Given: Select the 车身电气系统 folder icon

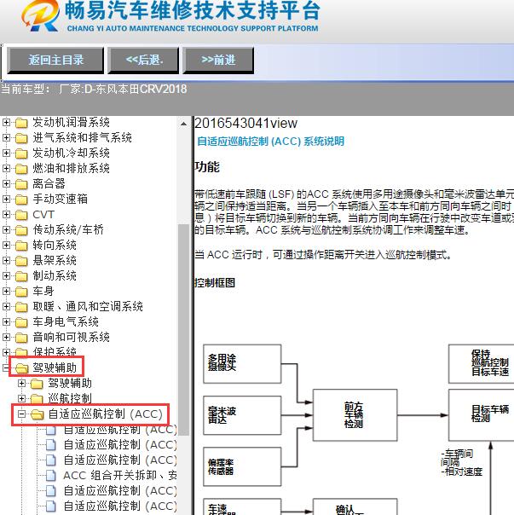Looking at the screenshot, I should [21, 322].
